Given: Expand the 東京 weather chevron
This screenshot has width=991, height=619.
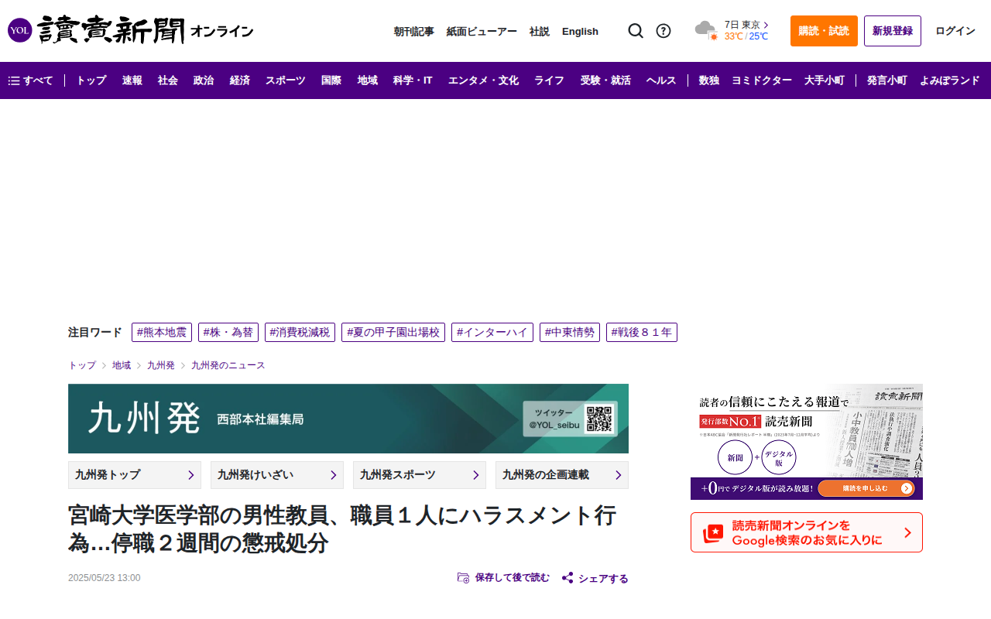Looking at the screenshot, I should (766, 25).
